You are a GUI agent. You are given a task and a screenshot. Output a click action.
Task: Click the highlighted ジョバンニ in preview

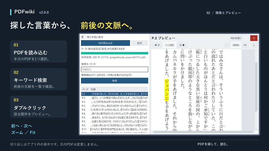(x=167, y=90)
